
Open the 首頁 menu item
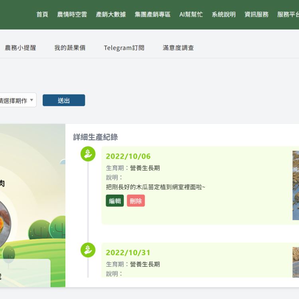tap(42, 14)
